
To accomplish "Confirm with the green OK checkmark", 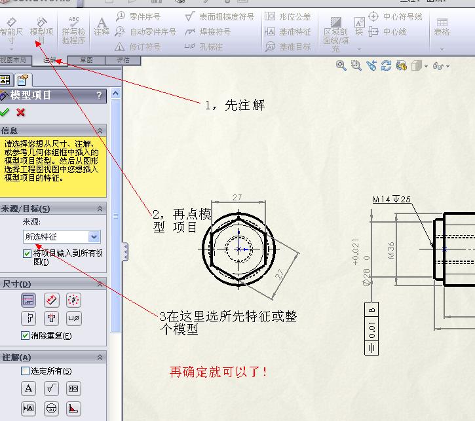I will [x=4, y=112].
